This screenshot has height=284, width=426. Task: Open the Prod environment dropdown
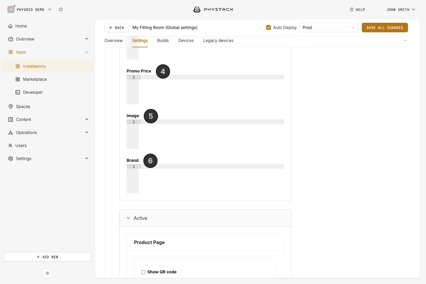(x=329, y=28)
